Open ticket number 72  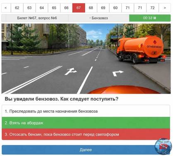(152, 8)
